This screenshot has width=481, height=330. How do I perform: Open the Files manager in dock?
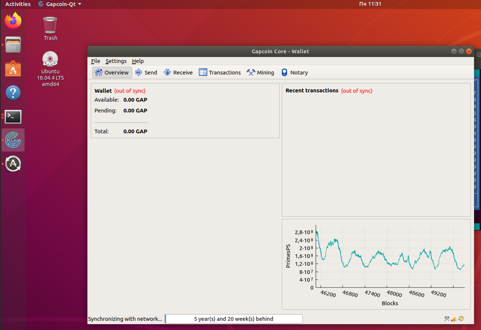pos(13,45)
